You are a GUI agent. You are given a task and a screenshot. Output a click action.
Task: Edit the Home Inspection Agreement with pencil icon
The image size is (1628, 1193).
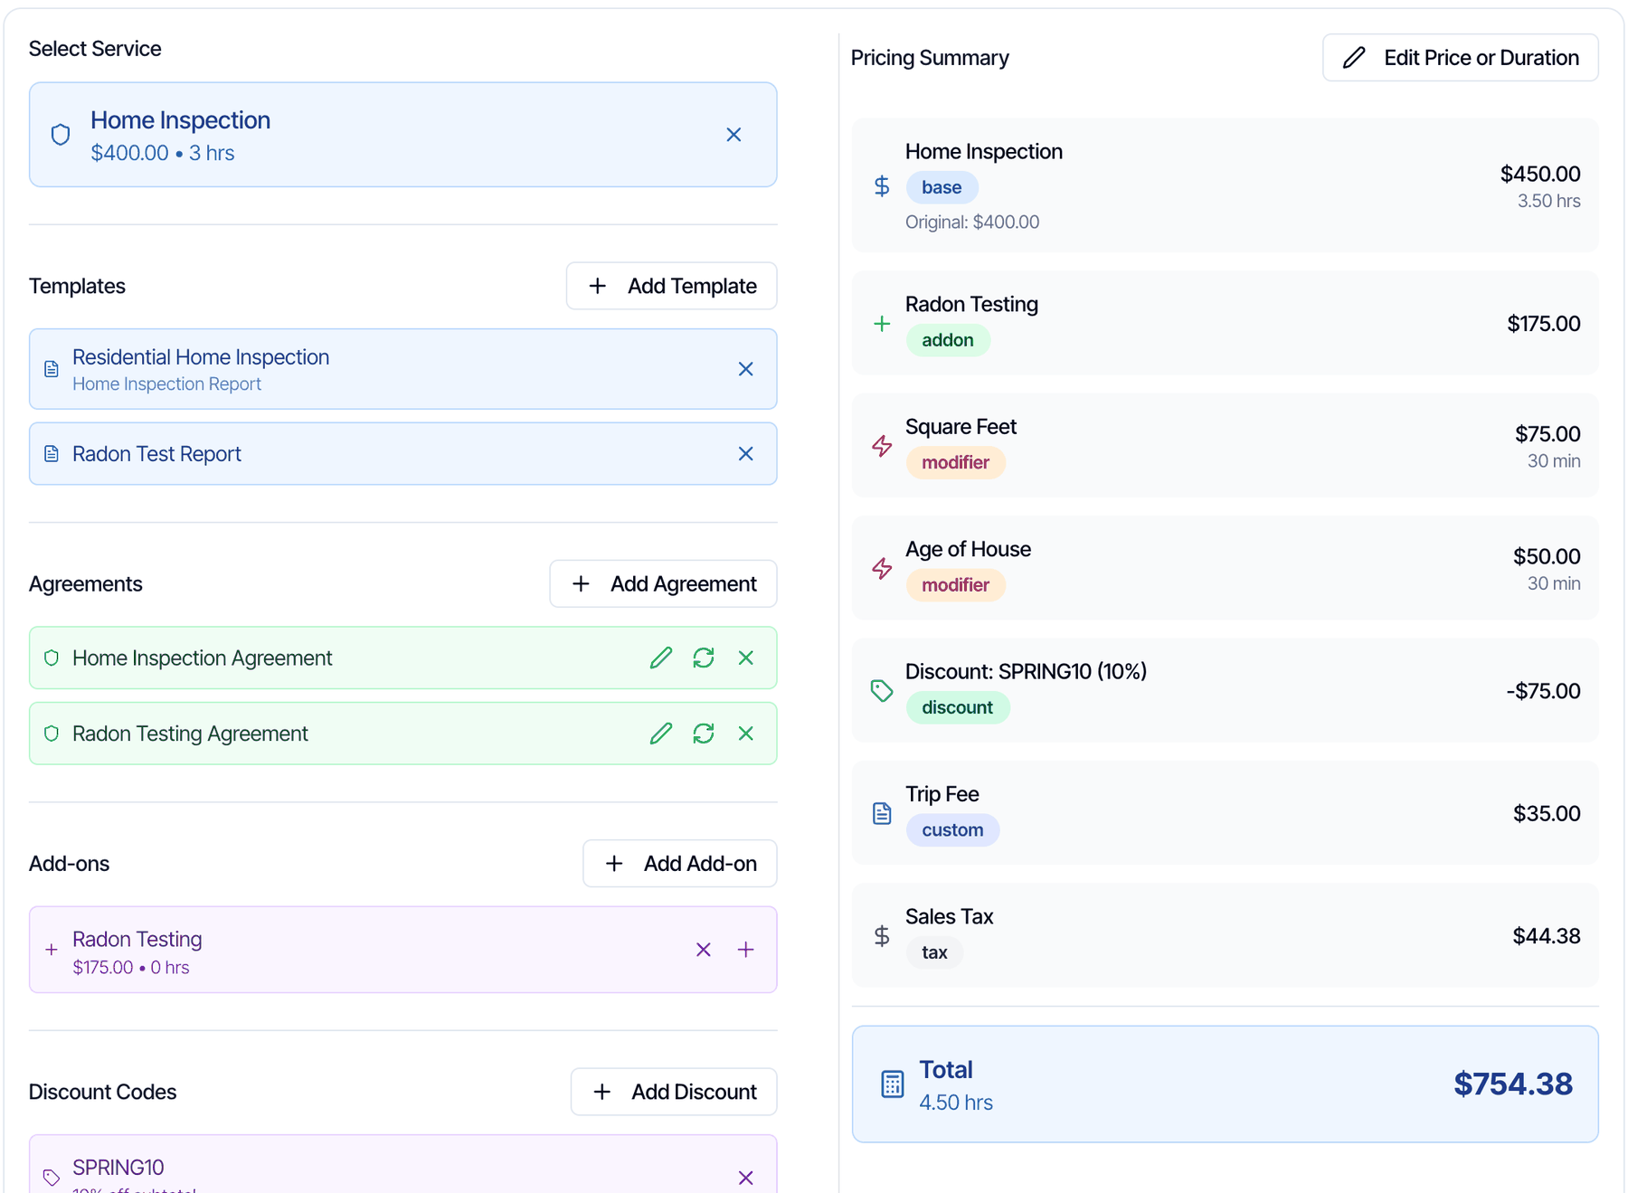point(661,658)
